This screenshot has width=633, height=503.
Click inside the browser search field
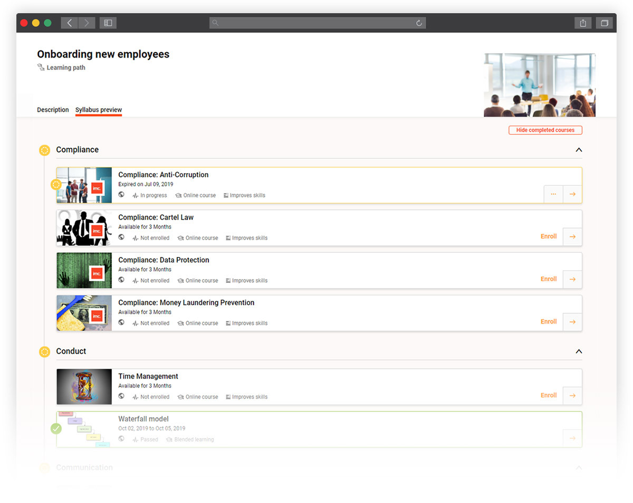tap(316, 23)
